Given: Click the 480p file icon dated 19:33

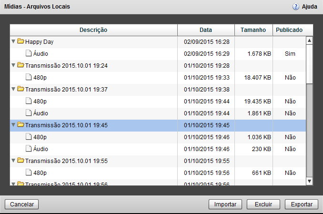Looking at the screenshot, I should [x=29, y=77].
